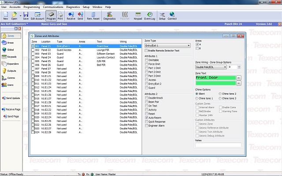Open the Diagnostics tool in toolbar

coord(109,16)
